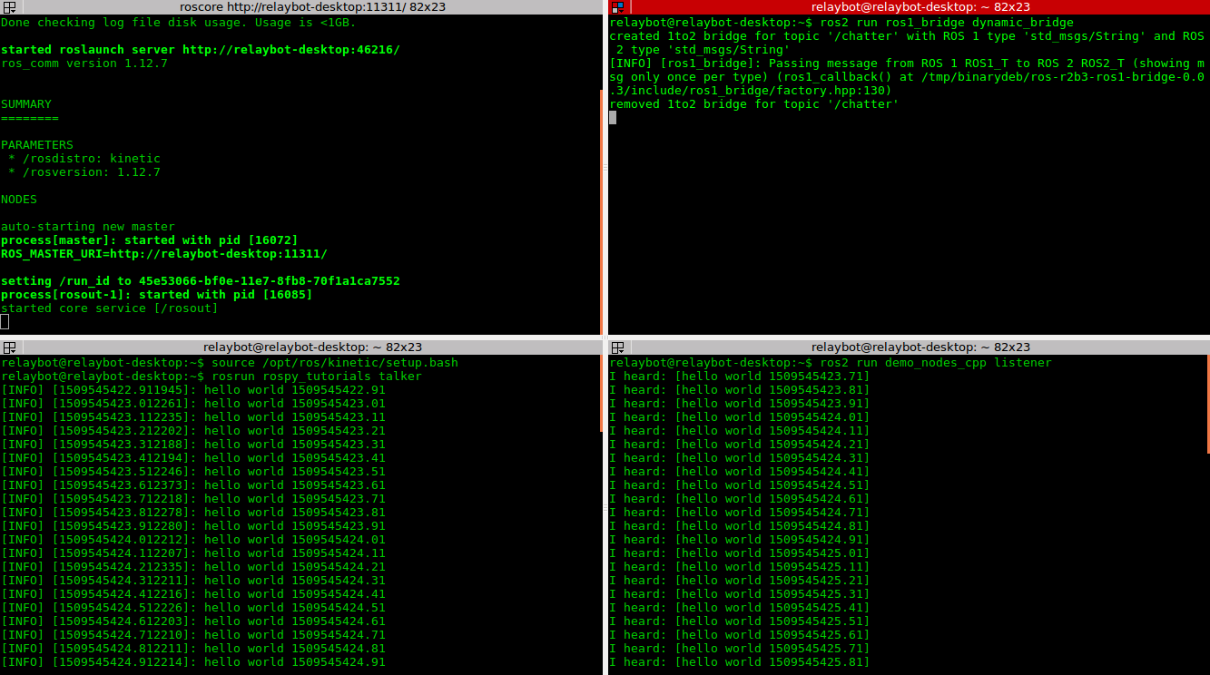Click 'started roslaunch server' line in roscore pane
1210x675 pixels.
point(201,50)
